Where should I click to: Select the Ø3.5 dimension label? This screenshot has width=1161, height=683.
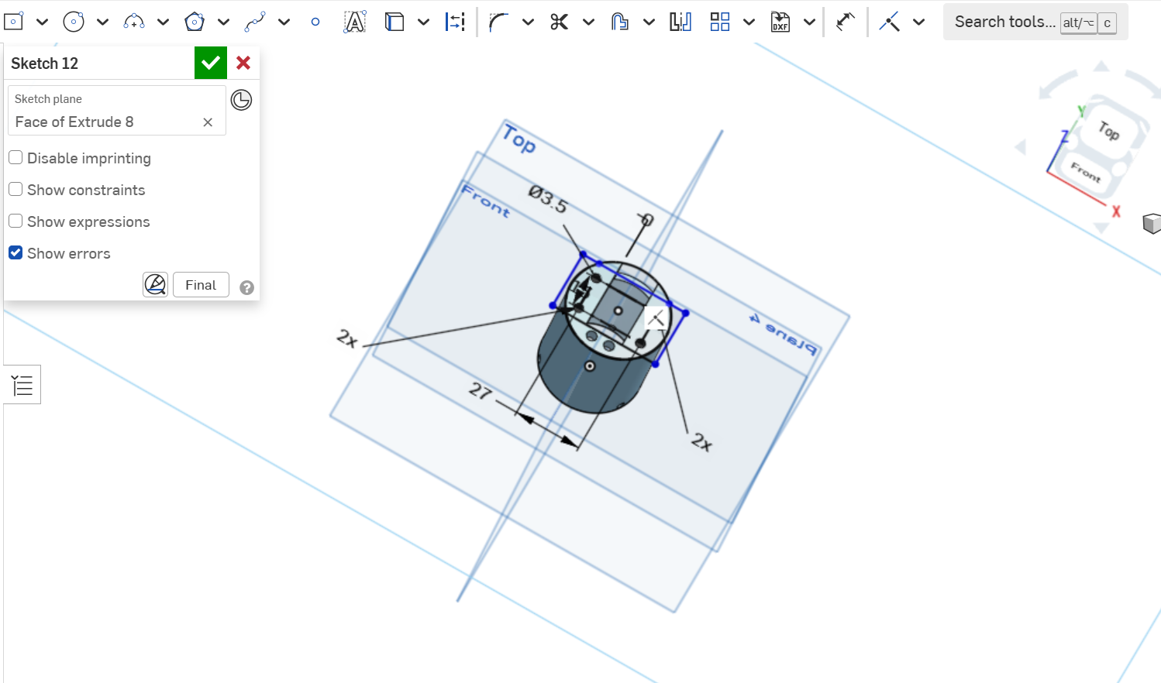coord(548,200)
